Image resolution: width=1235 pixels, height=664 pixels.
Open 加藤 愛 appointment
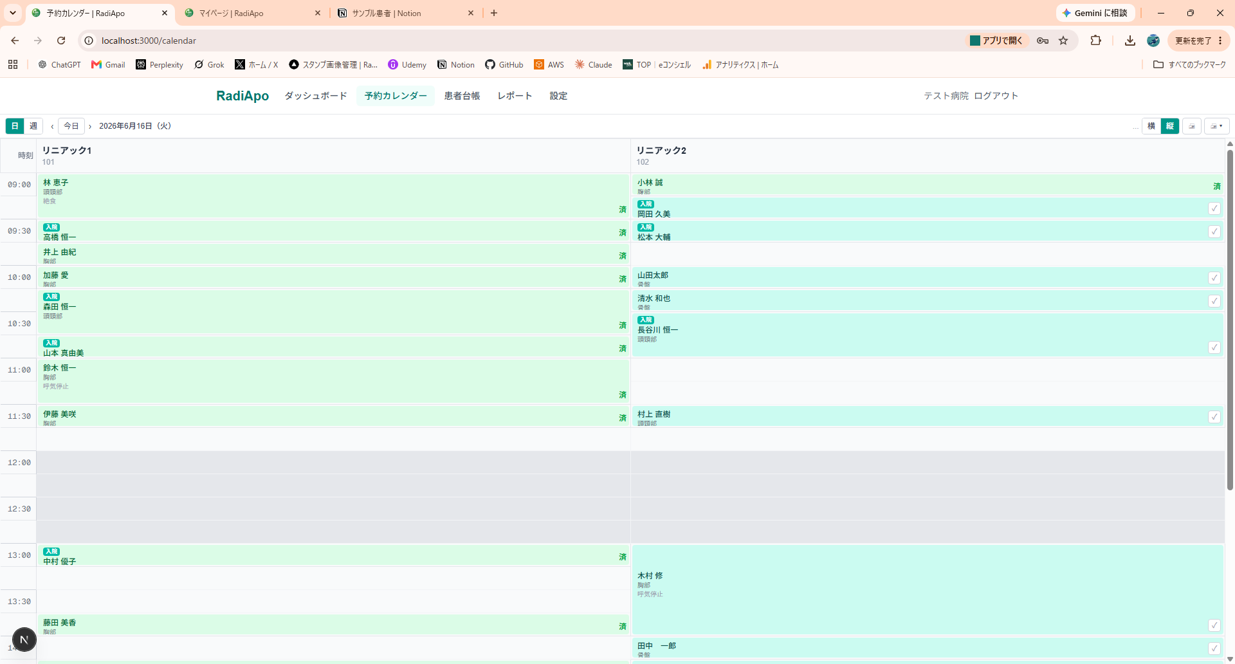333,277
